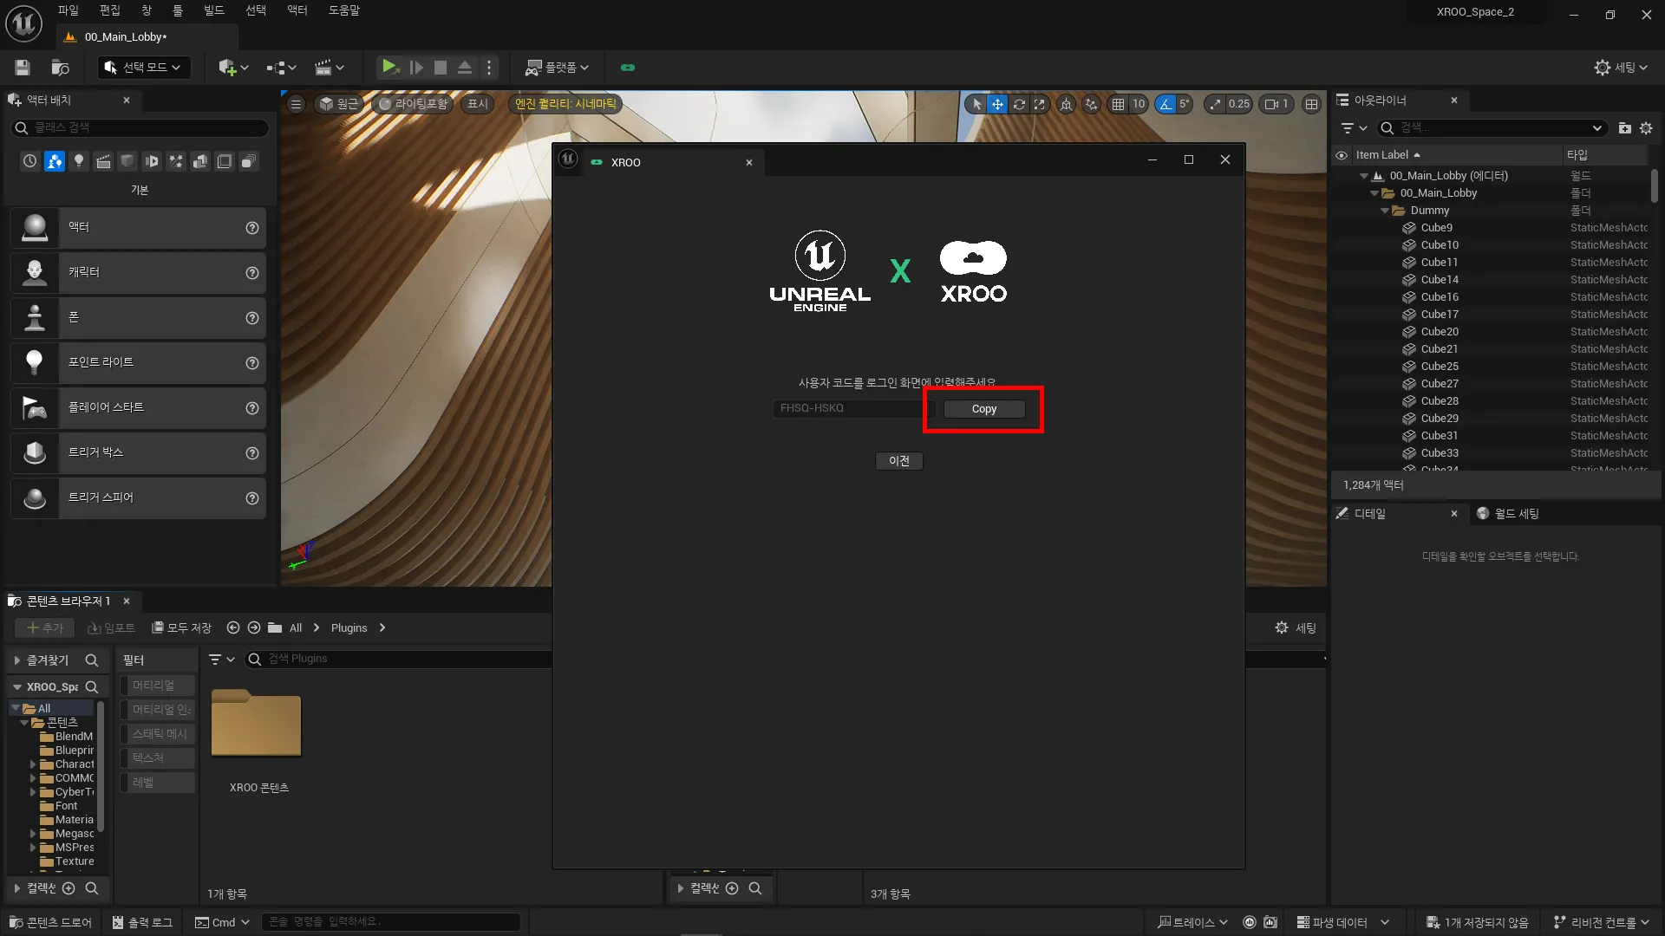Click the 이전 button in XROO dialog
Viewport: 1665px width, 936px height.
point(898,461)
